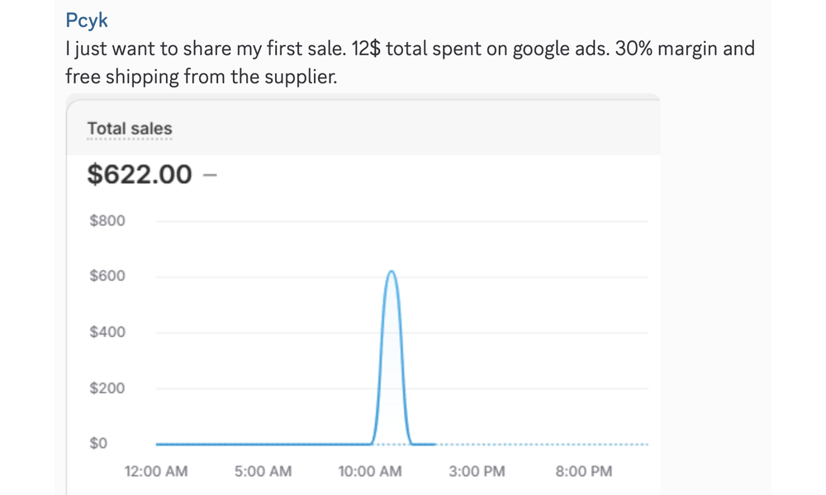The width and height of the screenshot is (826, 495).
Task: Select the $600 y-axis label
Action: click(x=107, y=276)
